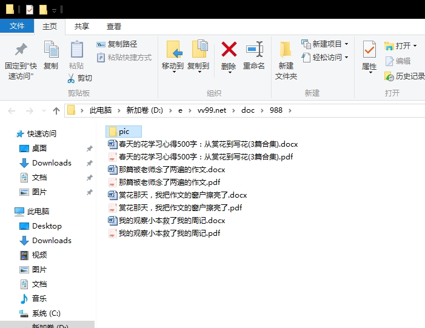
Task: Switch to 主页 (Home) ribbon tab
Action: coord(50,26)
